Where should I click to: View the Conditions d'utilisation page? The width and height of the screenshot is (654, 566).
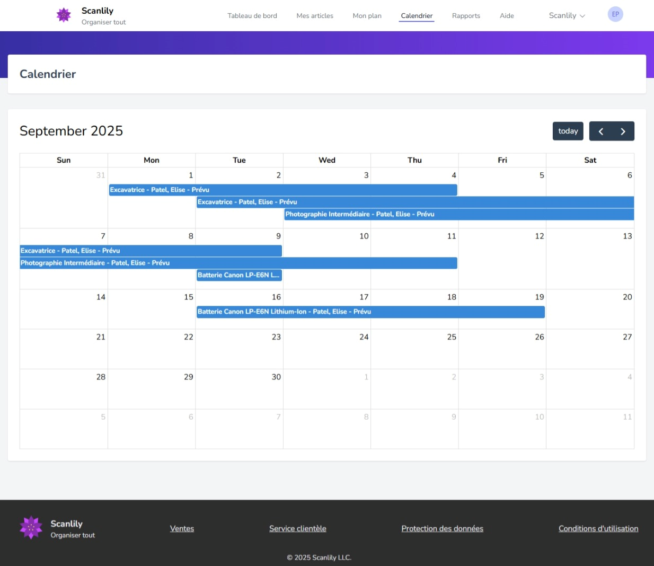[598, 528]
